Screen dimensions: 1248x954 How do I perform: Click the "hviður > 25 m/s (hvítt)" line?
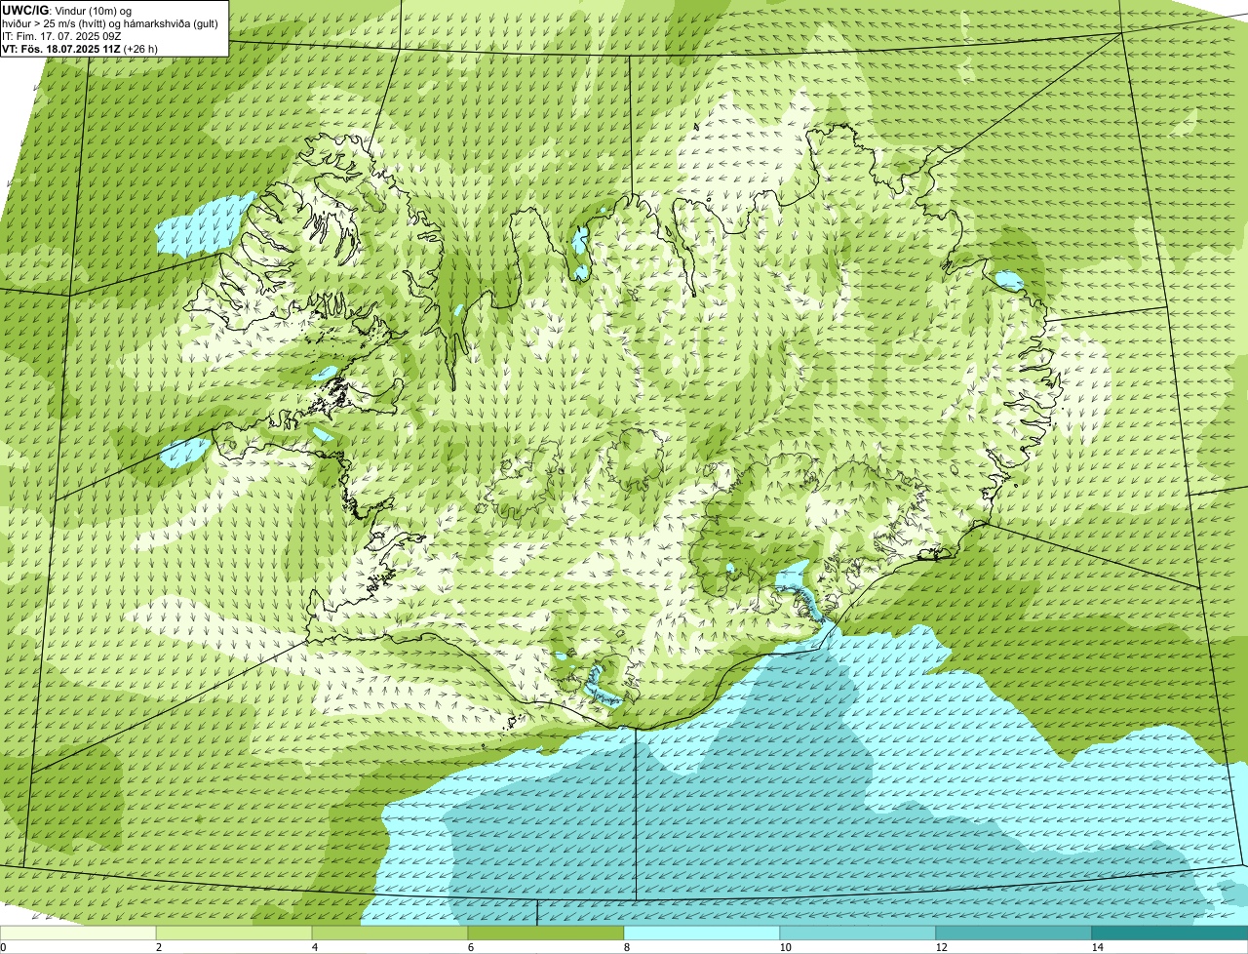(110, 22)
